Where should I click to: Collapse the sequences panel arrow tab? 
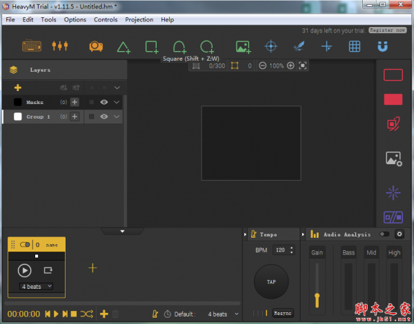click(122, 231)
